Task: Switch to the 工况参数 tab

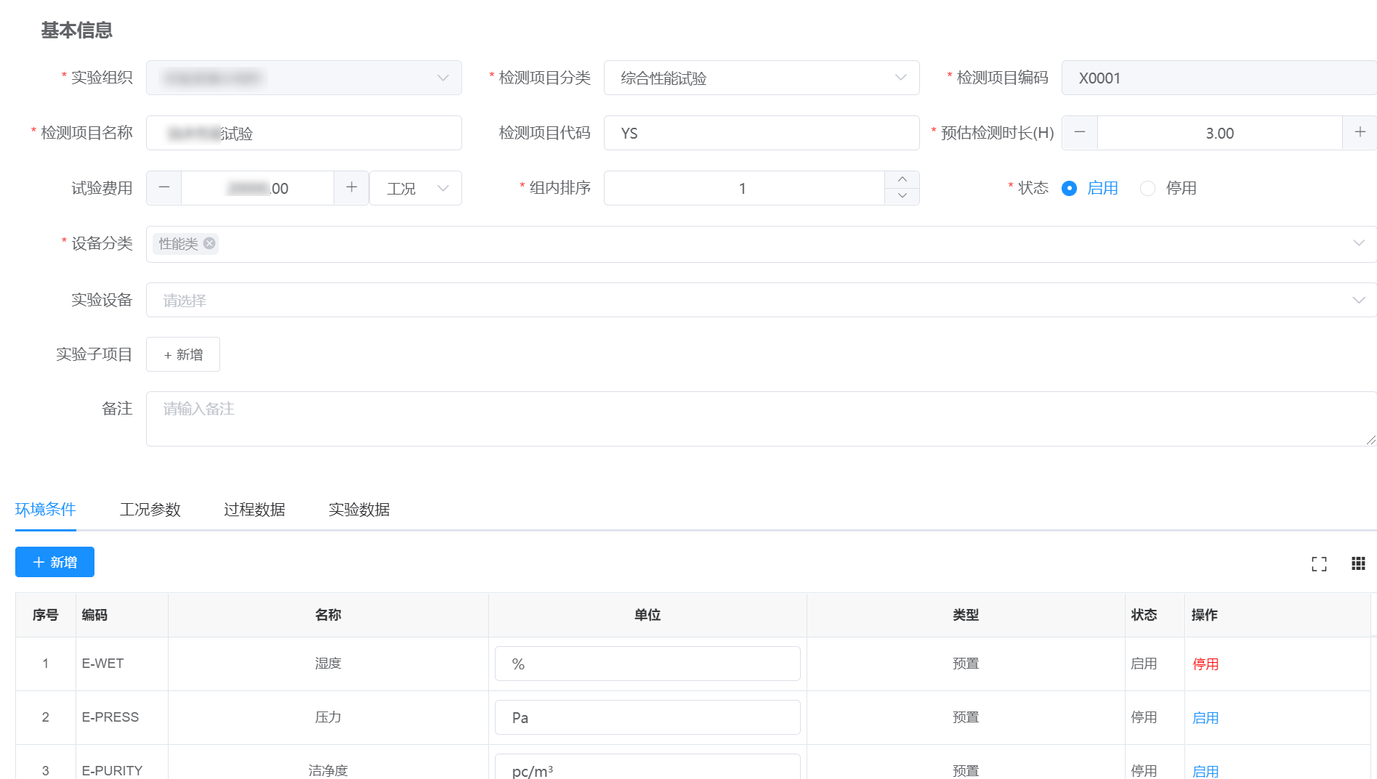Action: (150, 509)
